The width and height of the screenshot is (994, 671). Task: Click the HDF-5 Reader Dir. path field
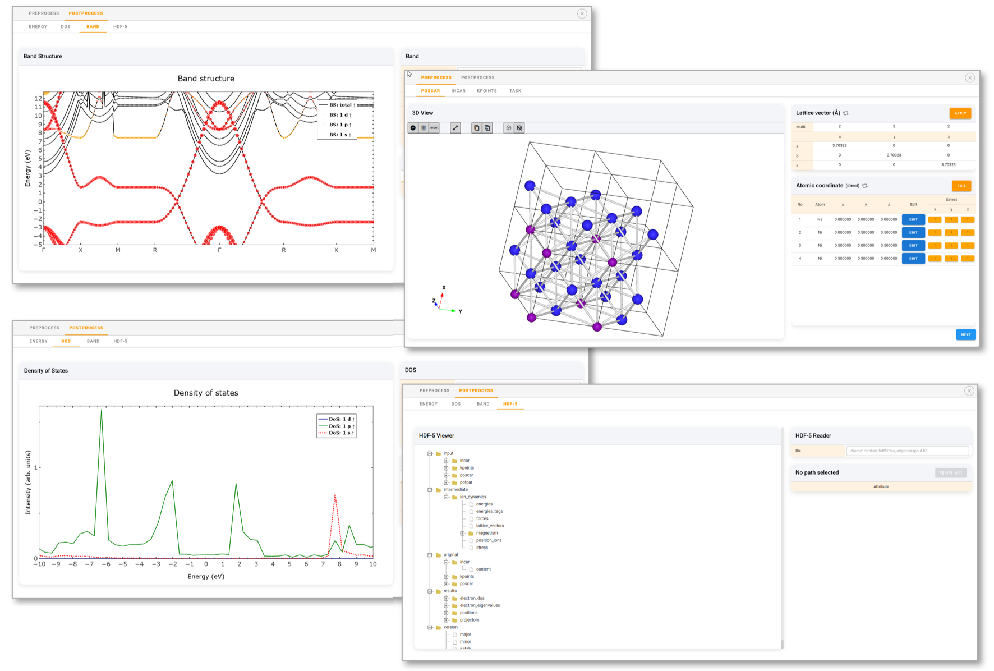tap(907, 451)
